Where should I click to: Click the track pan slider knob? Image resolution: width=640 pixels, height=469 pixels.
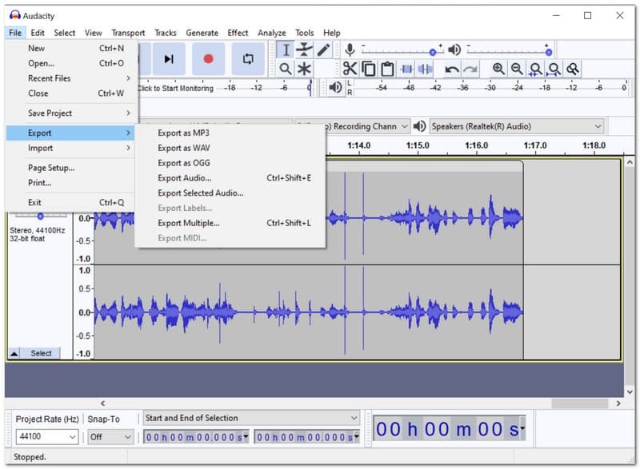coord(40,216)
